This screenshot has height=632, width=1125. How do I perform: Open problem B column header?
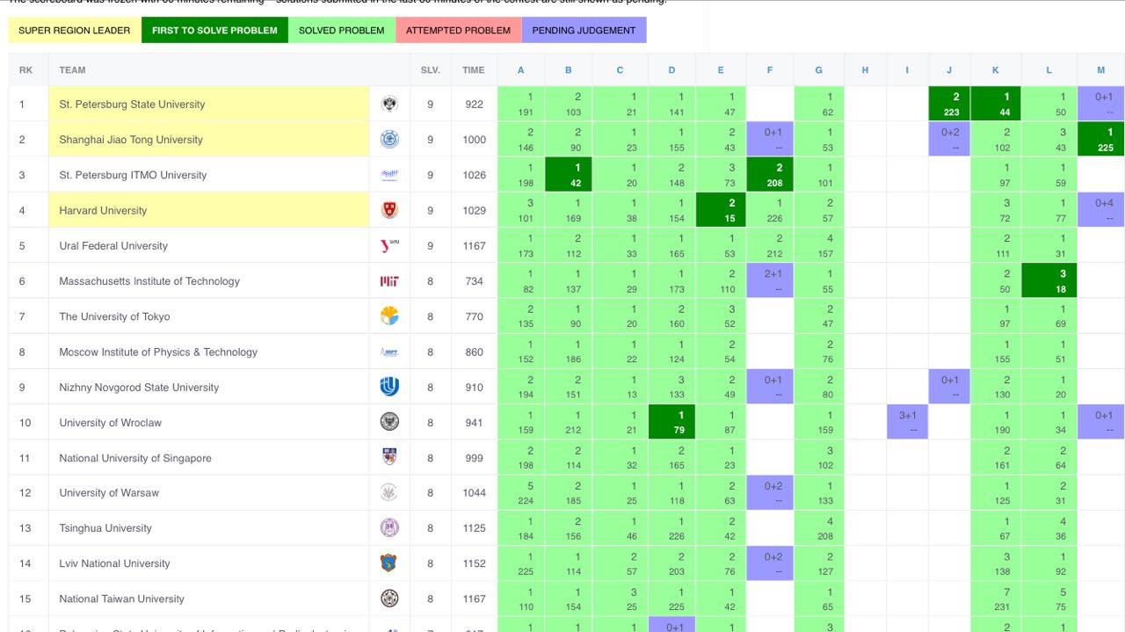coord(569,70)
